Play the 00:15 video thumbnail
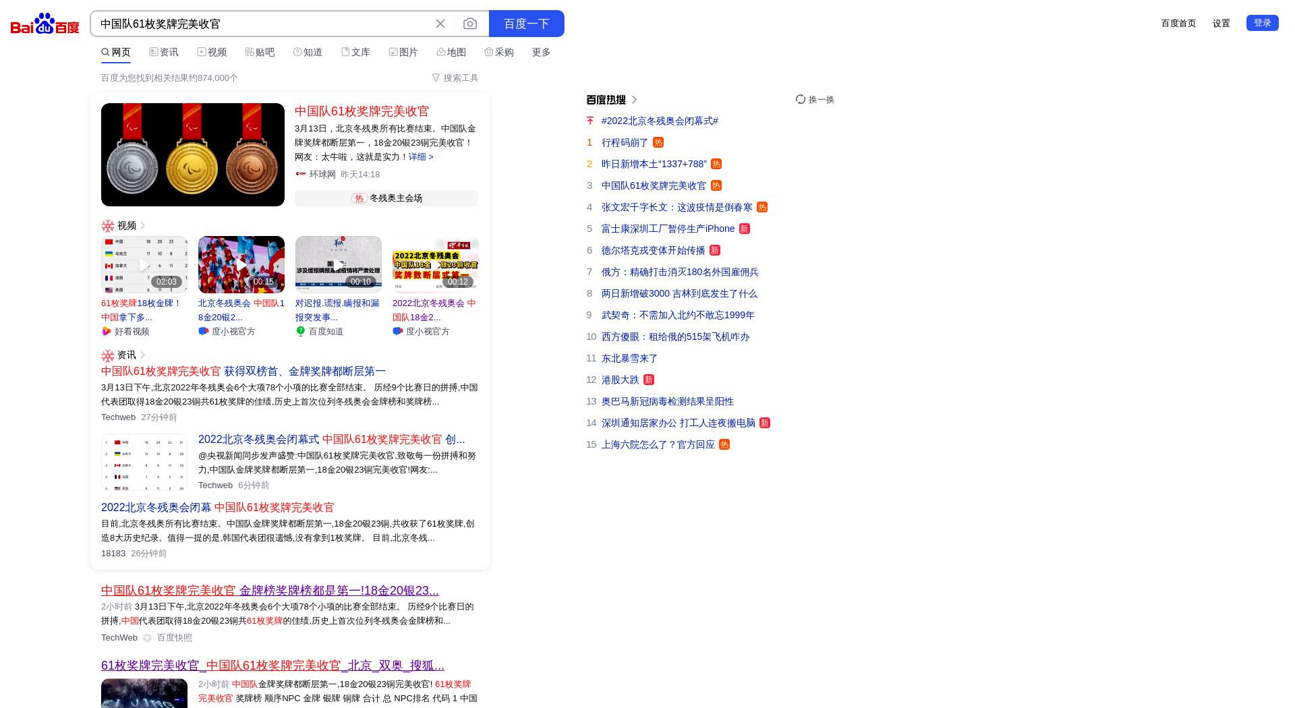Image resolution: width=1295 pixels, height=708 pixels. point(241,264)
